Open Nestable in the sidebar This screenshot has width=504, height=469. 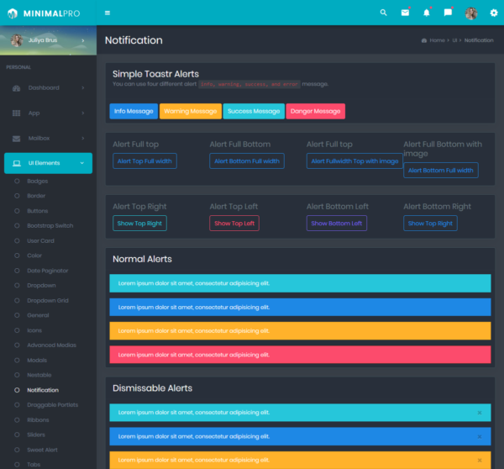pos(39,376)
